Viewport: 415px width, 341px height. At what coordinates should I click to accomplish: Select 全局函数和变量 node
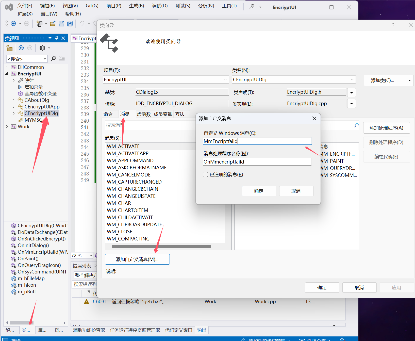(40, 93)
